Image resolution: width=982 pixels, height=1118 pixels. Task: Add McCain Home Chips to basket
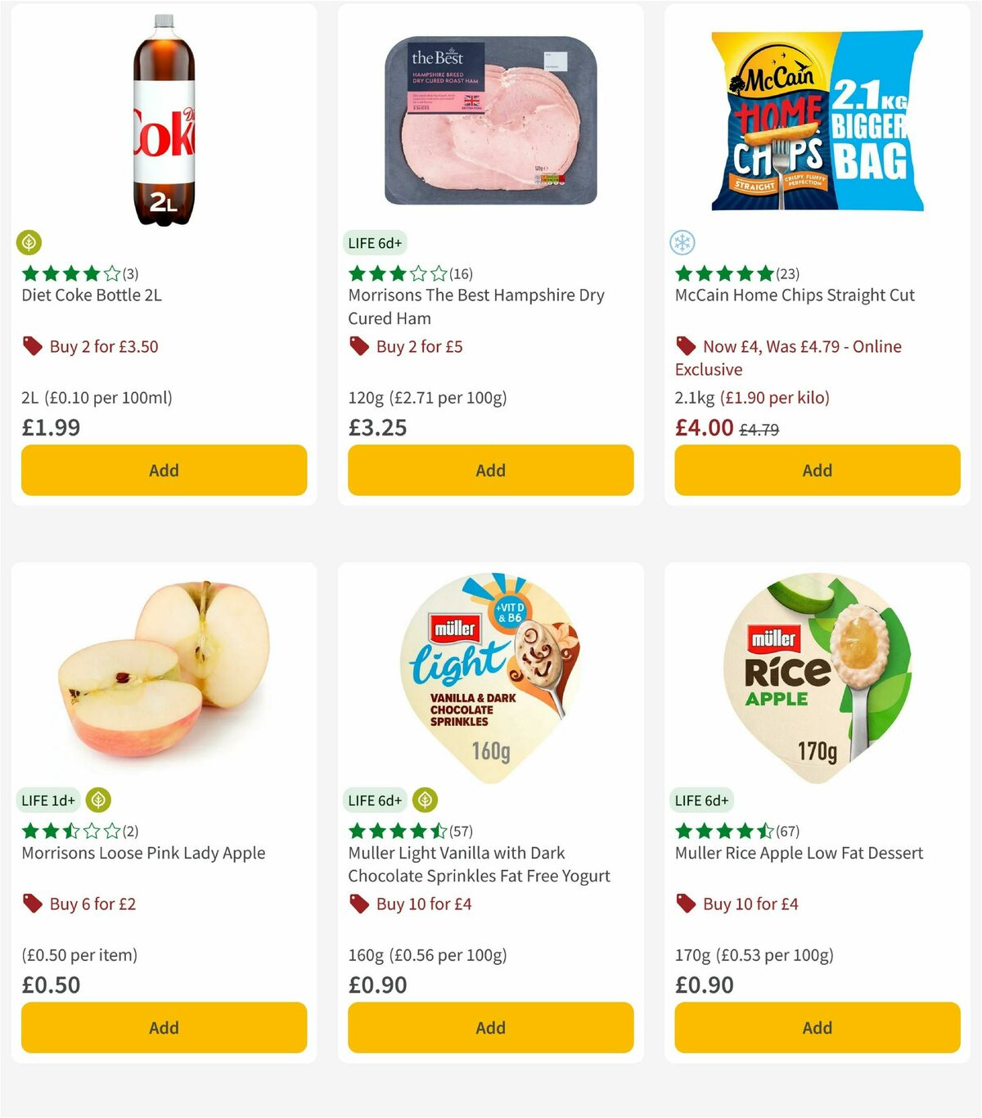(x=817, y=471)
